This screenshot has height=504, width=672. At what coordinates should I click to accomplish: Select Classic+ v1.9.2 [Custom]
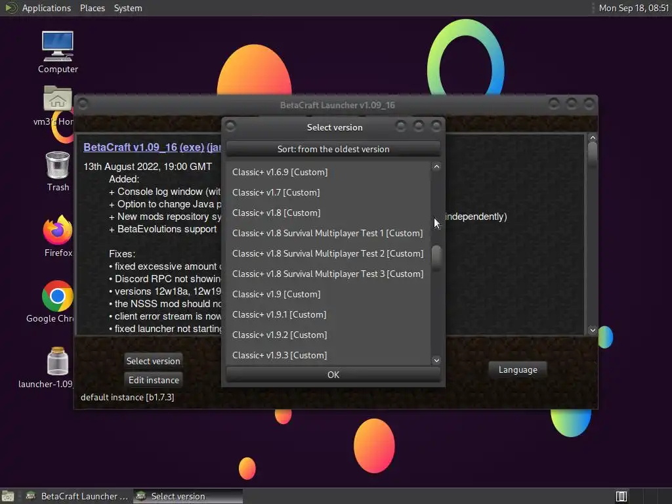click(328, 335)
